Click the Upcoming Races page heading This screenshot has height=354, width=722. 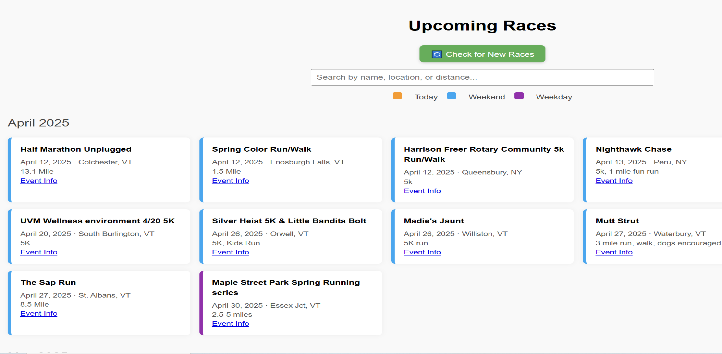pyautogui.click(x=482, y=26)
